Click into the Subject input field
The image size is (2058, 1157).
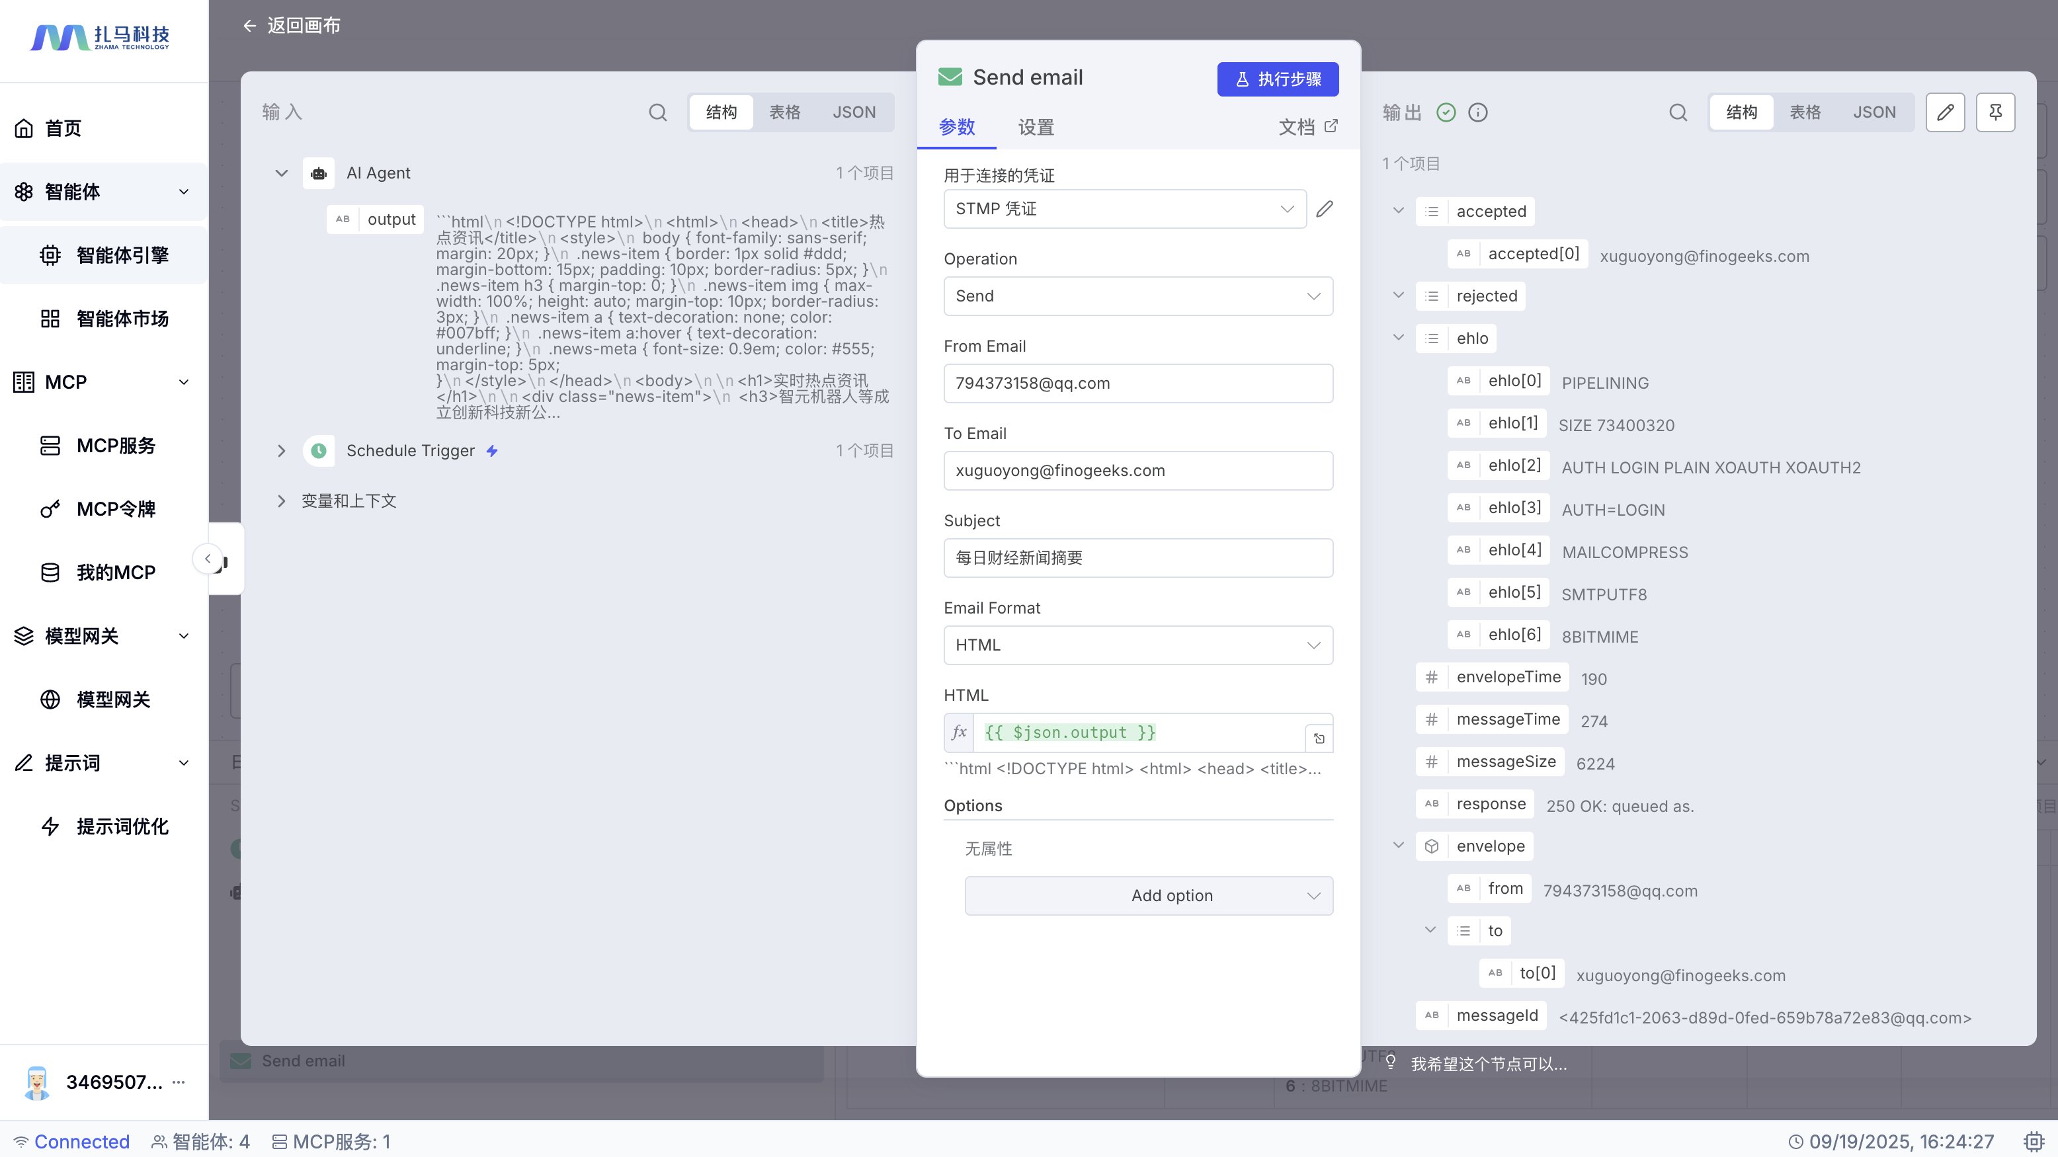pyautogui.click(x=1137, y=557)
